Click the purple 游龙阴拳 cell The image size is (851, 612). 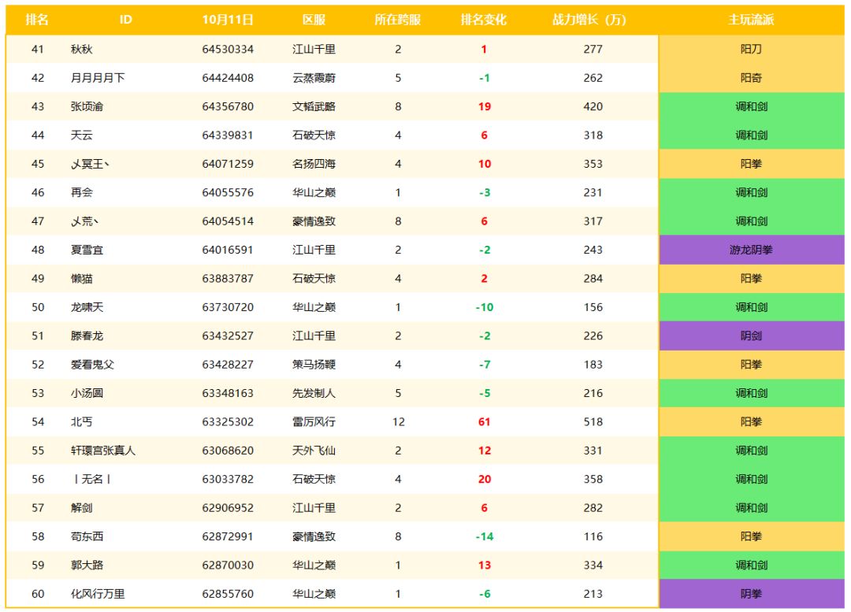pyautogui.click(x=751, y=250)
